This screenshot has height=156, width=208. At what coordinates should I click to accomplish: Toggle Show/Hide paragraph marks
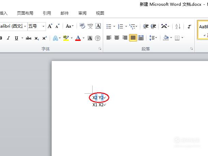point(189,26)
